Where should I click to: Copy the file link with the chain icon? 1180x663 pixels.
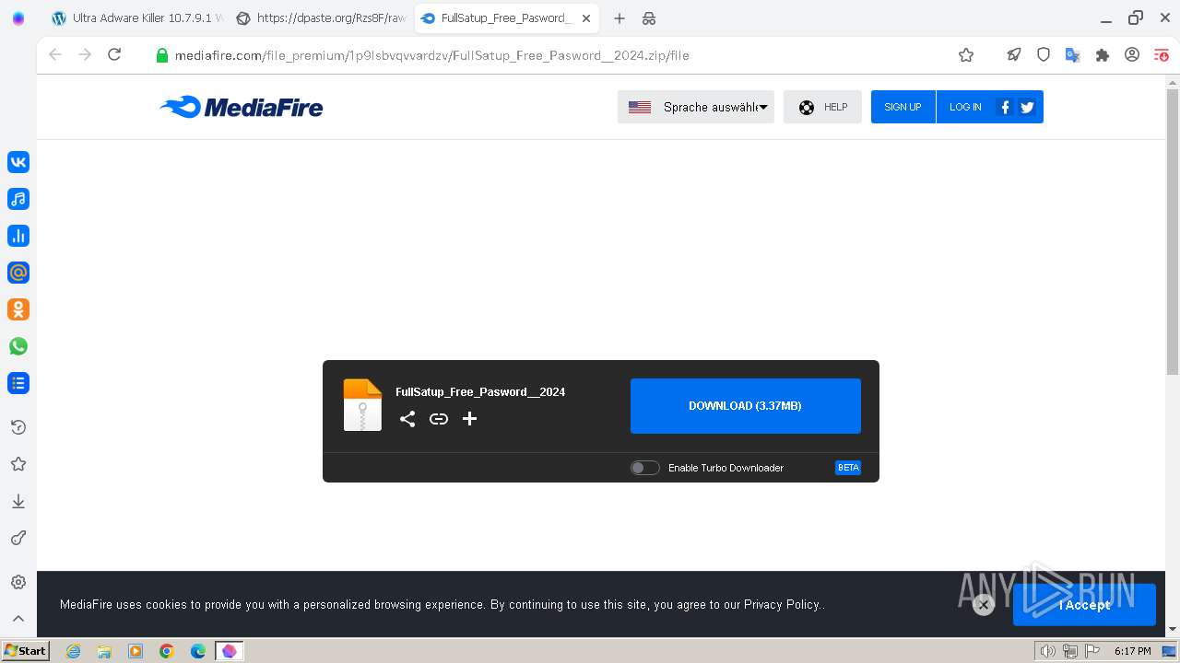pyautogui.click(x=439, y=419)
